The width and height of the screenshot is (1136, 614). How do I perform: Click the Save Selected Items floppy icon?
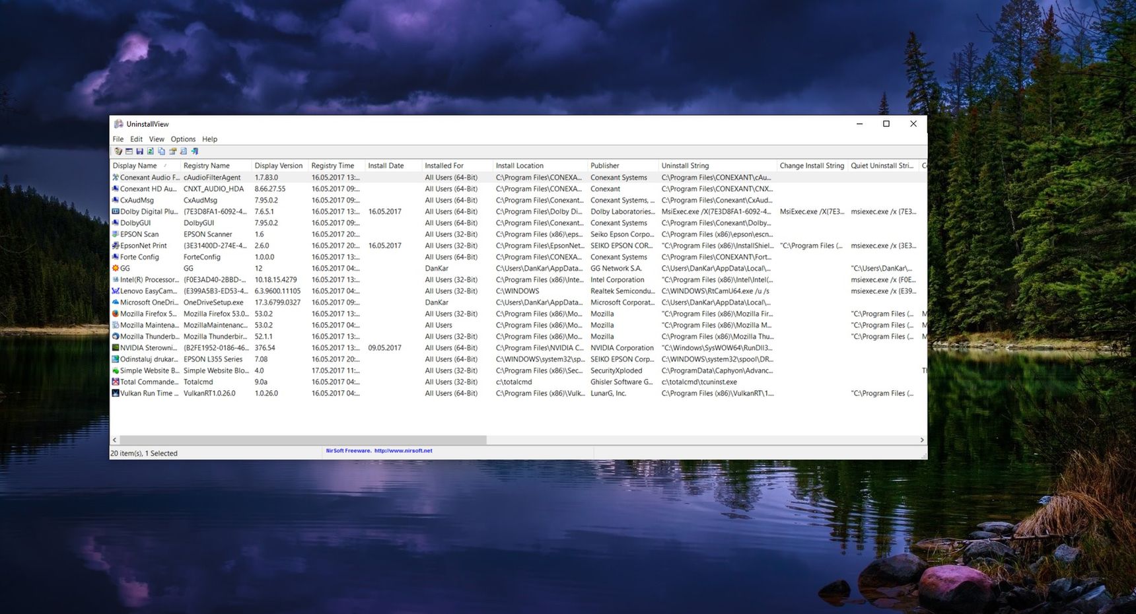(x=139, y=151)
